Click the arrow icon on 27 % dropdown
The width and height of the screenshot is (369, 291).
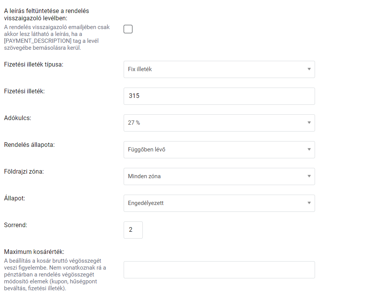[x=309, y=123]
